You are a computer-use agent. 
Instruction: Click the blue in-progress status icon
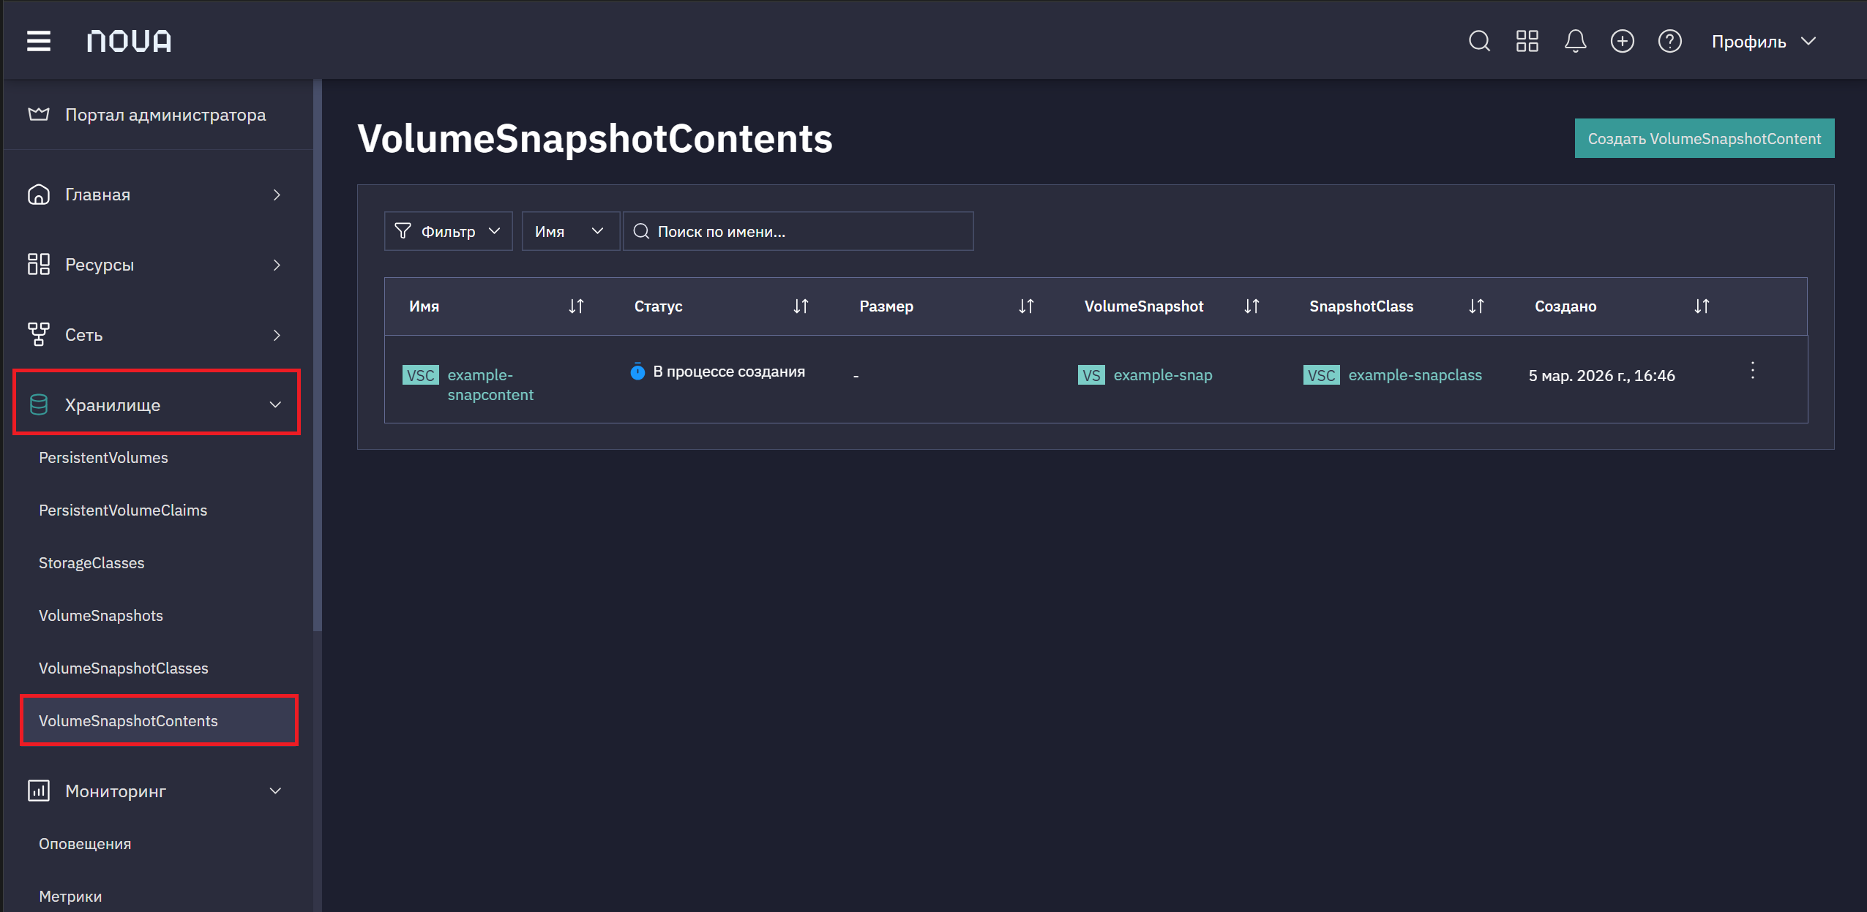(637, 372)
